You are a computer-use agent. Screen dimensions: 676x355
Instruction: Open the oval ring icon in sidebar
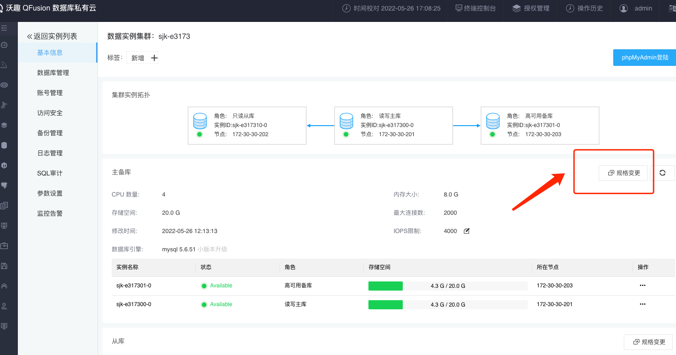(x=4, y=85)
